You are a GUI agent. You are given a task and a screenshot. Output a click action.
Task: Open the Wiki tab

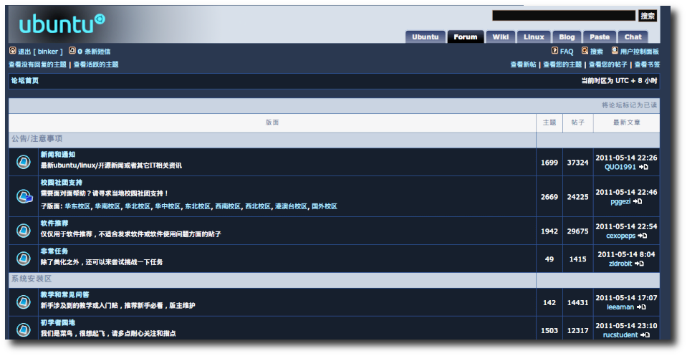pos(500,37)
